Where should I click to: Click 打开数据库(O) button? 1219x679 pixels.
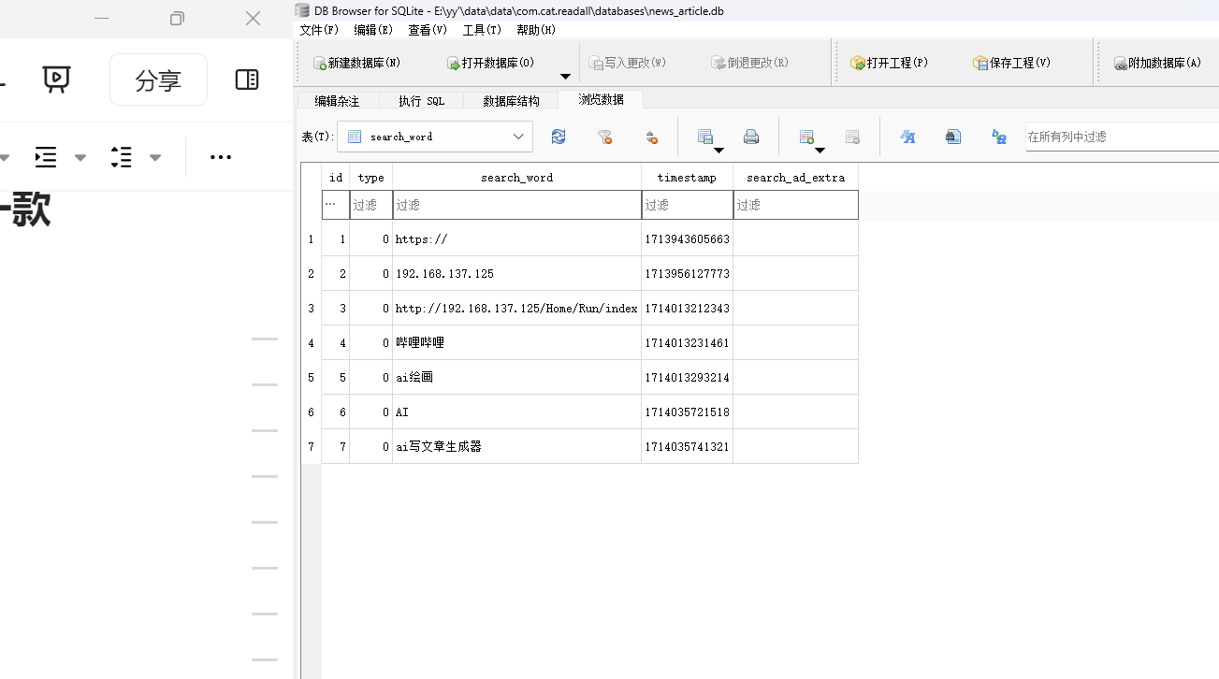pos(490,63)
